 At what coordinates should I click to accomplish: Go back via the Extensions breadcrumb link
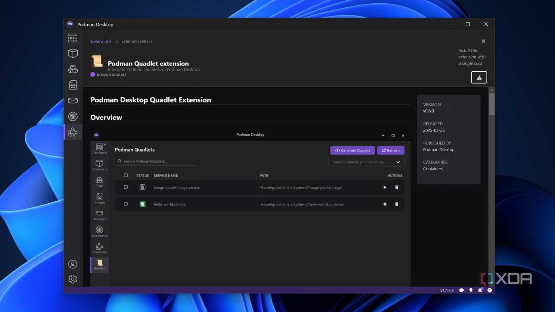(x=101, y=41)
